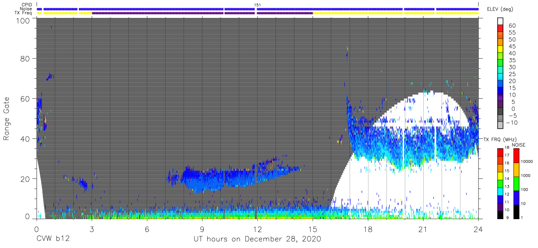Click the CPID value "151"
The image size is (538, 248).
(x=257, y=5)
